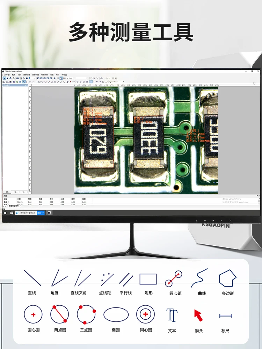The width and height of the screenshot is (262, 349).
Task: Switch to the 图像测量结果 tab
Action: point(14,206)
